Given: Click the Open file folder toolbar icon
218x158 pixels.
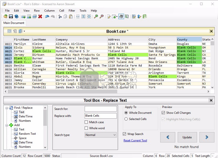Looking at the screenshot, I should click(x=5, y=17).
